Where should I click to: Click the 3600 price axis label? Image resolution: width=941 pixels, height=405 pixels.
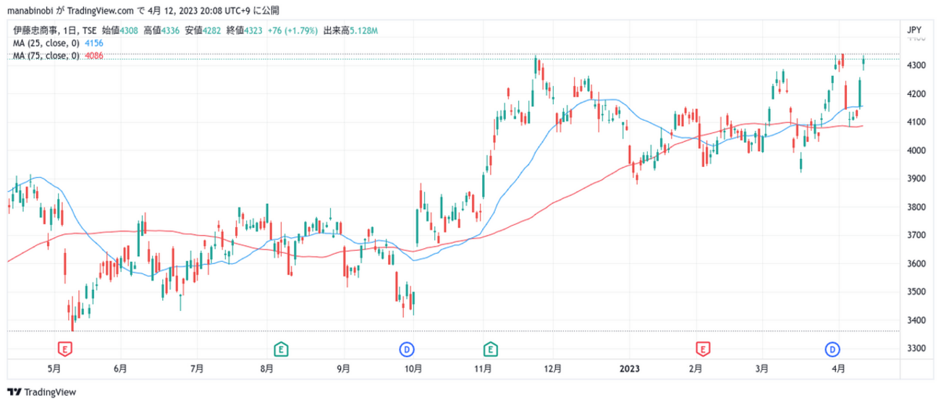(916, 264)
